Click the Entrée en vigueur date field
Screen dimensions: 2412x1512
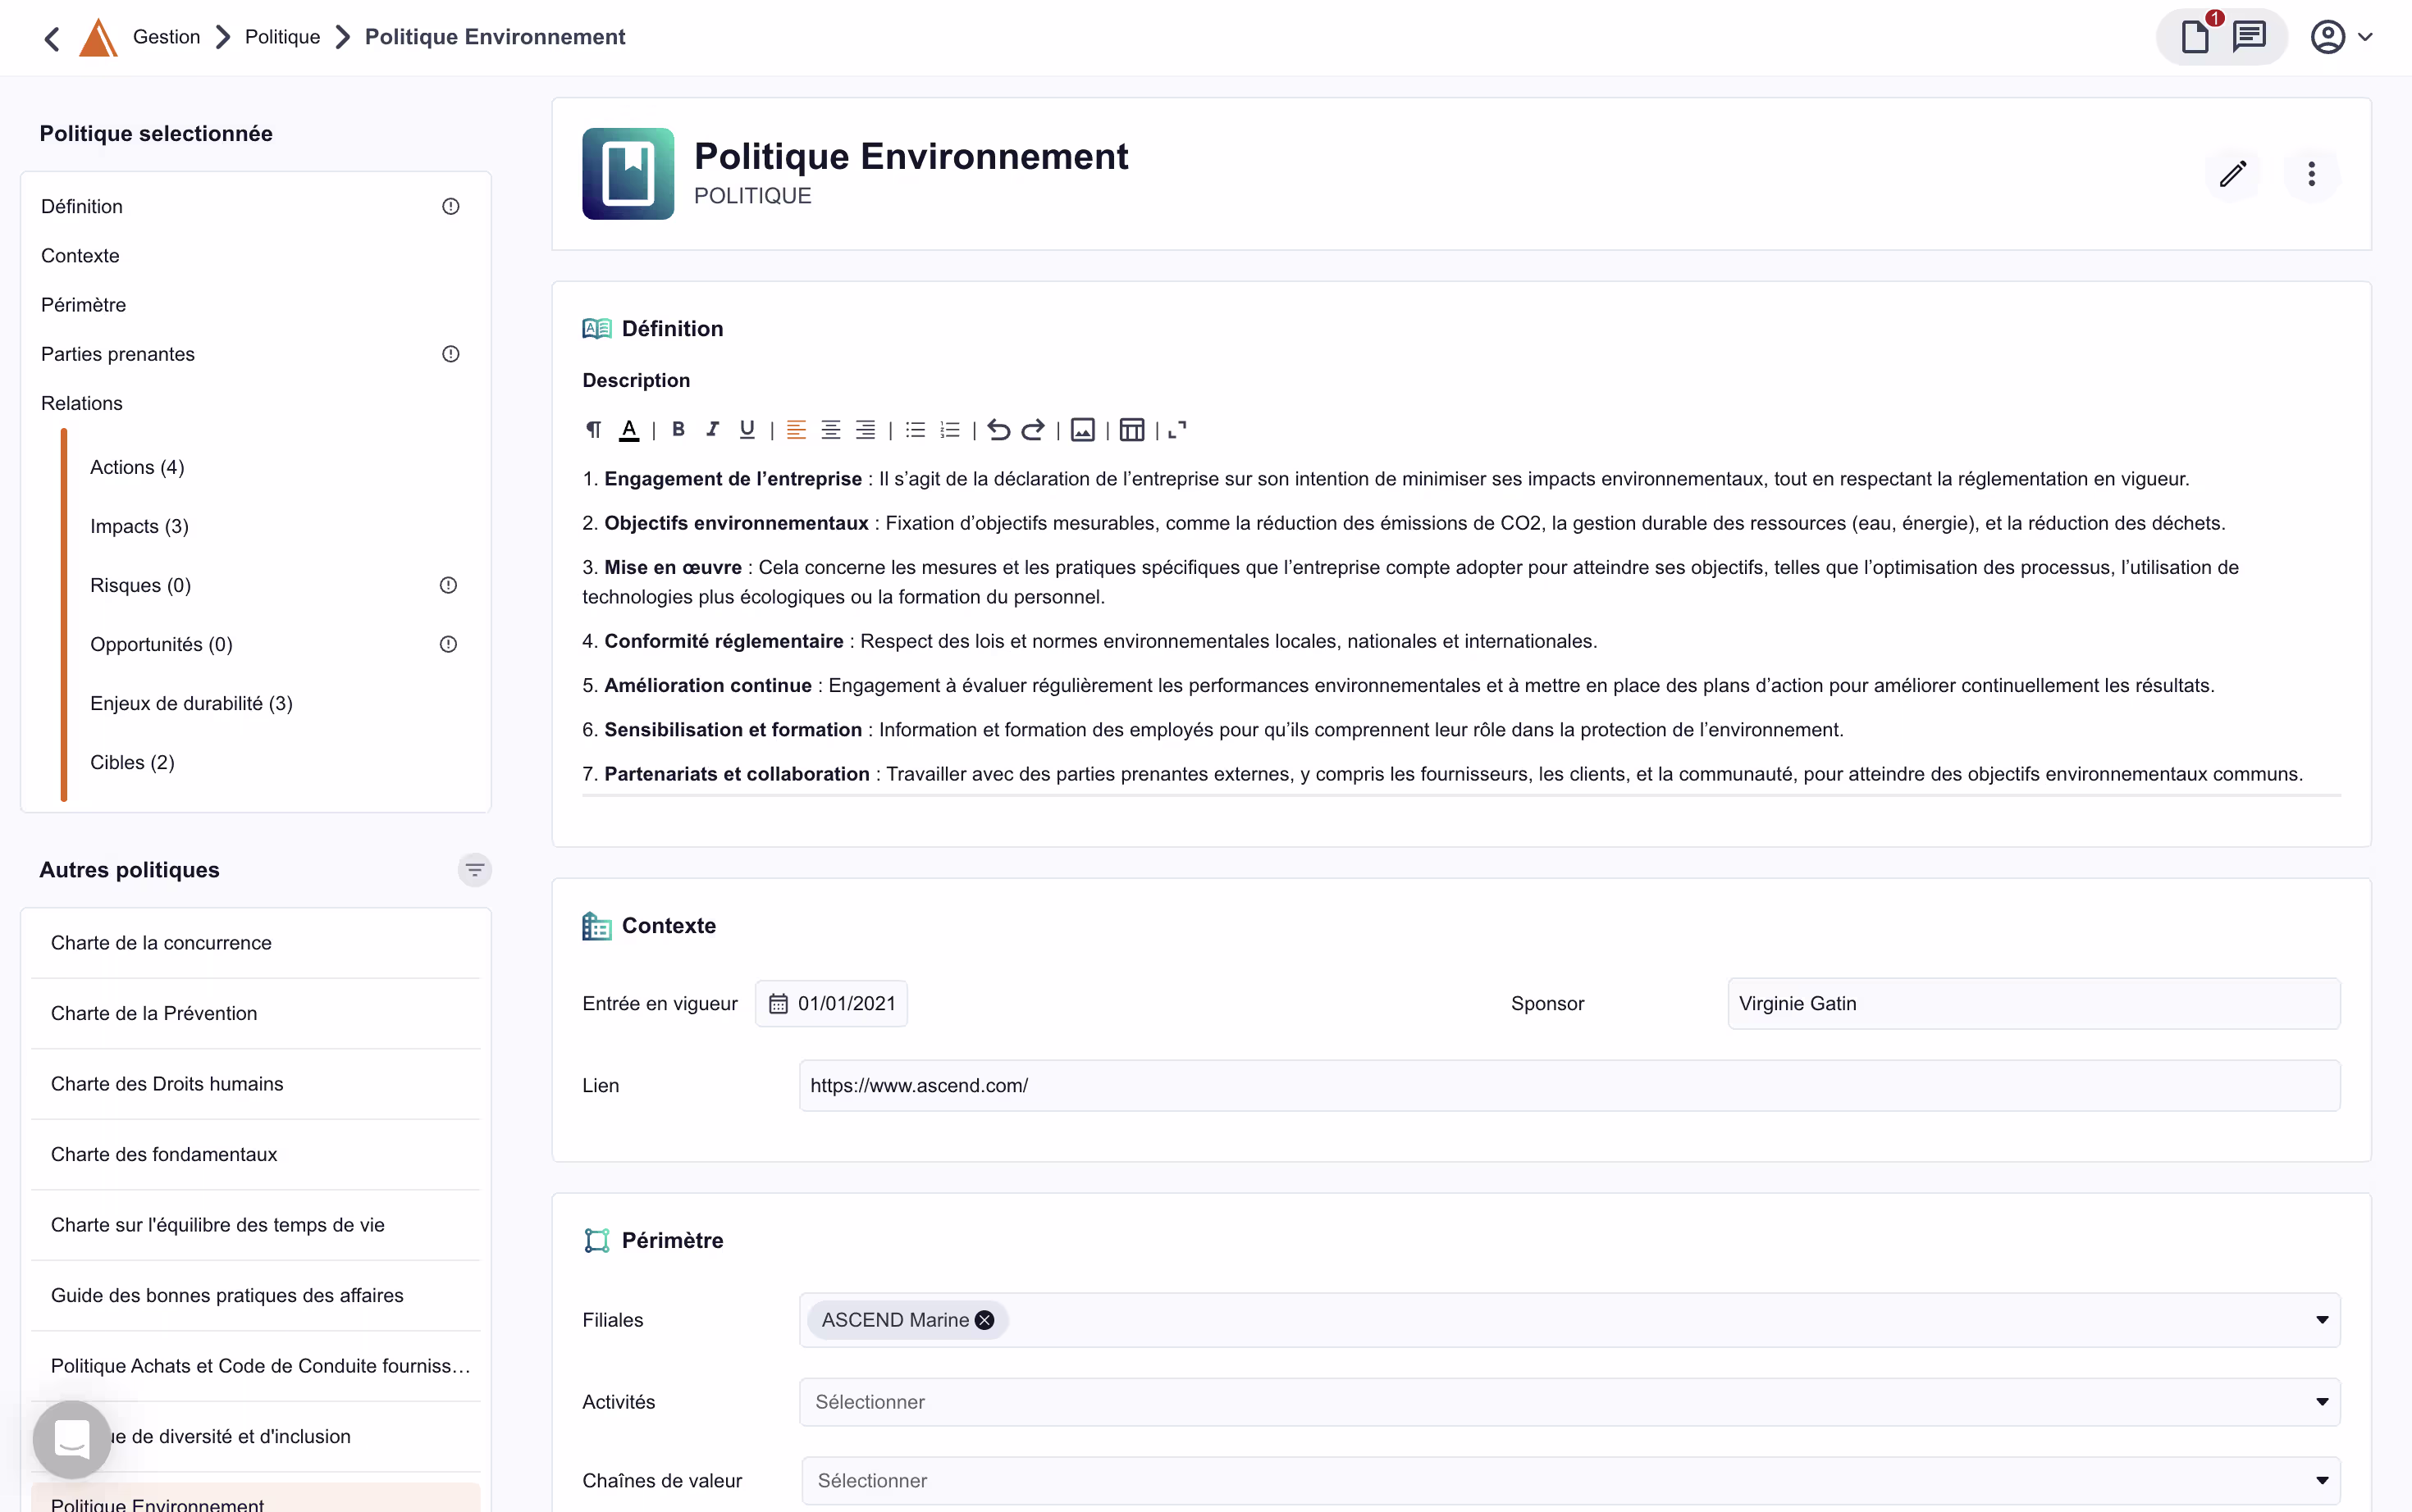[831, 1004]
